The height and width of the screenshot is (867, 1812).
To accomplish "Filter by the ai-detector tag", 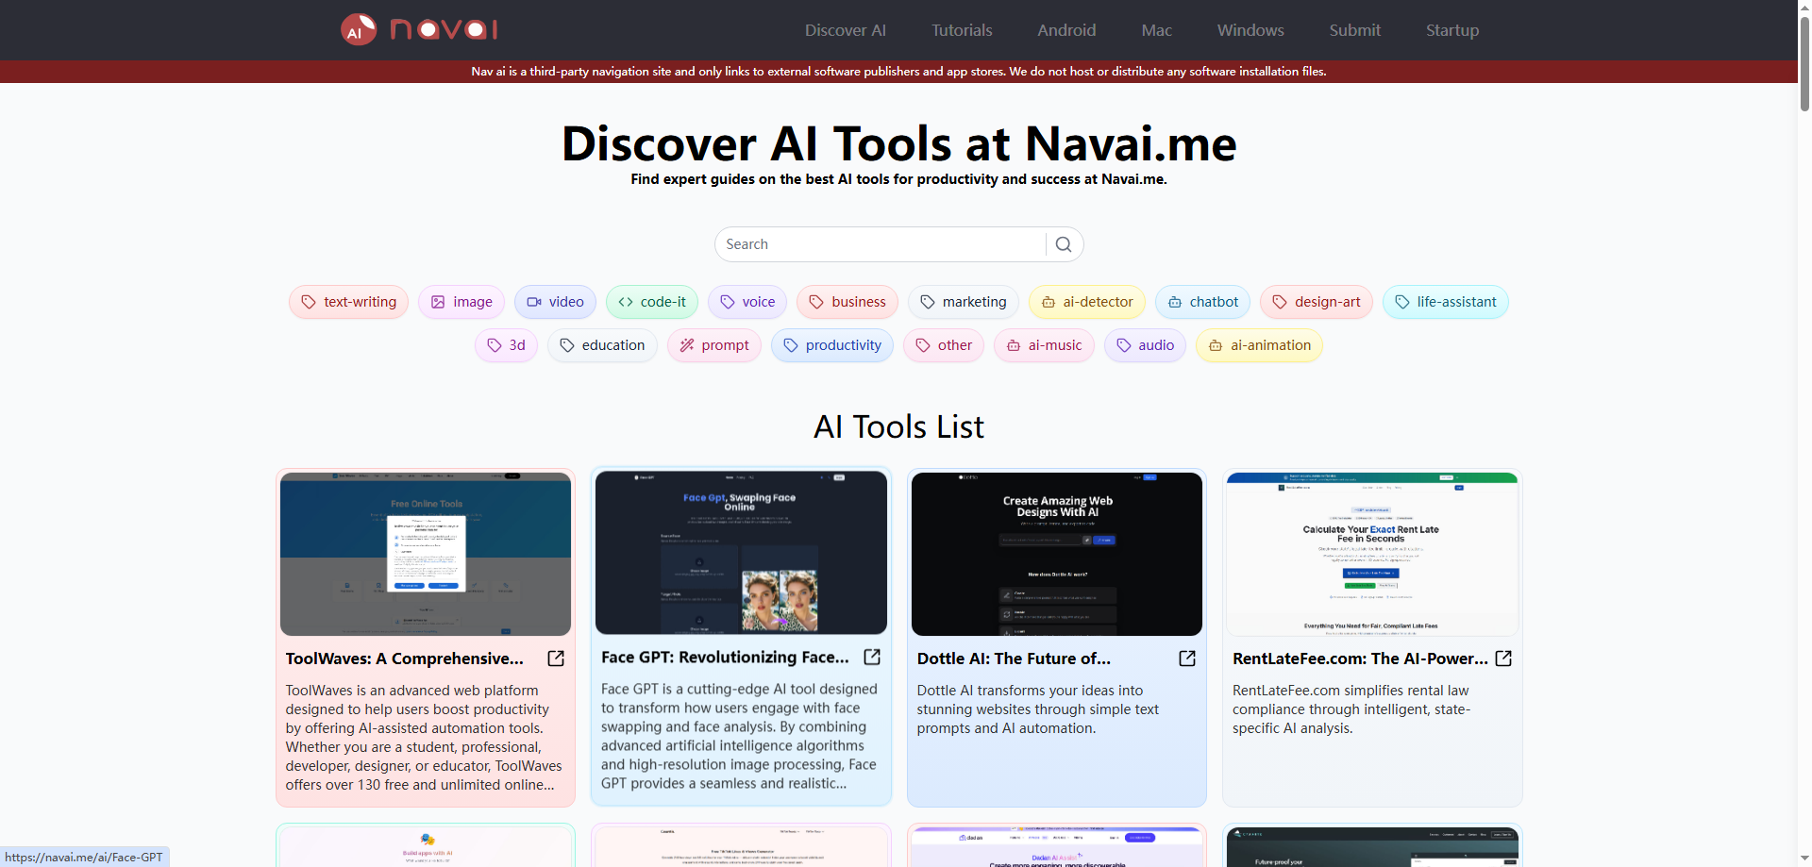I will click(x=1086, y=302).
